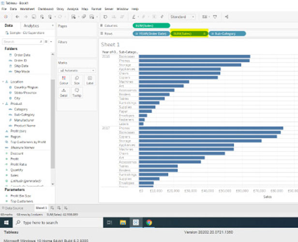The width and height of the screenshot is (298, 242).
Task: Click the Tooltip card in Marks
Action: [x=77, y=92]
